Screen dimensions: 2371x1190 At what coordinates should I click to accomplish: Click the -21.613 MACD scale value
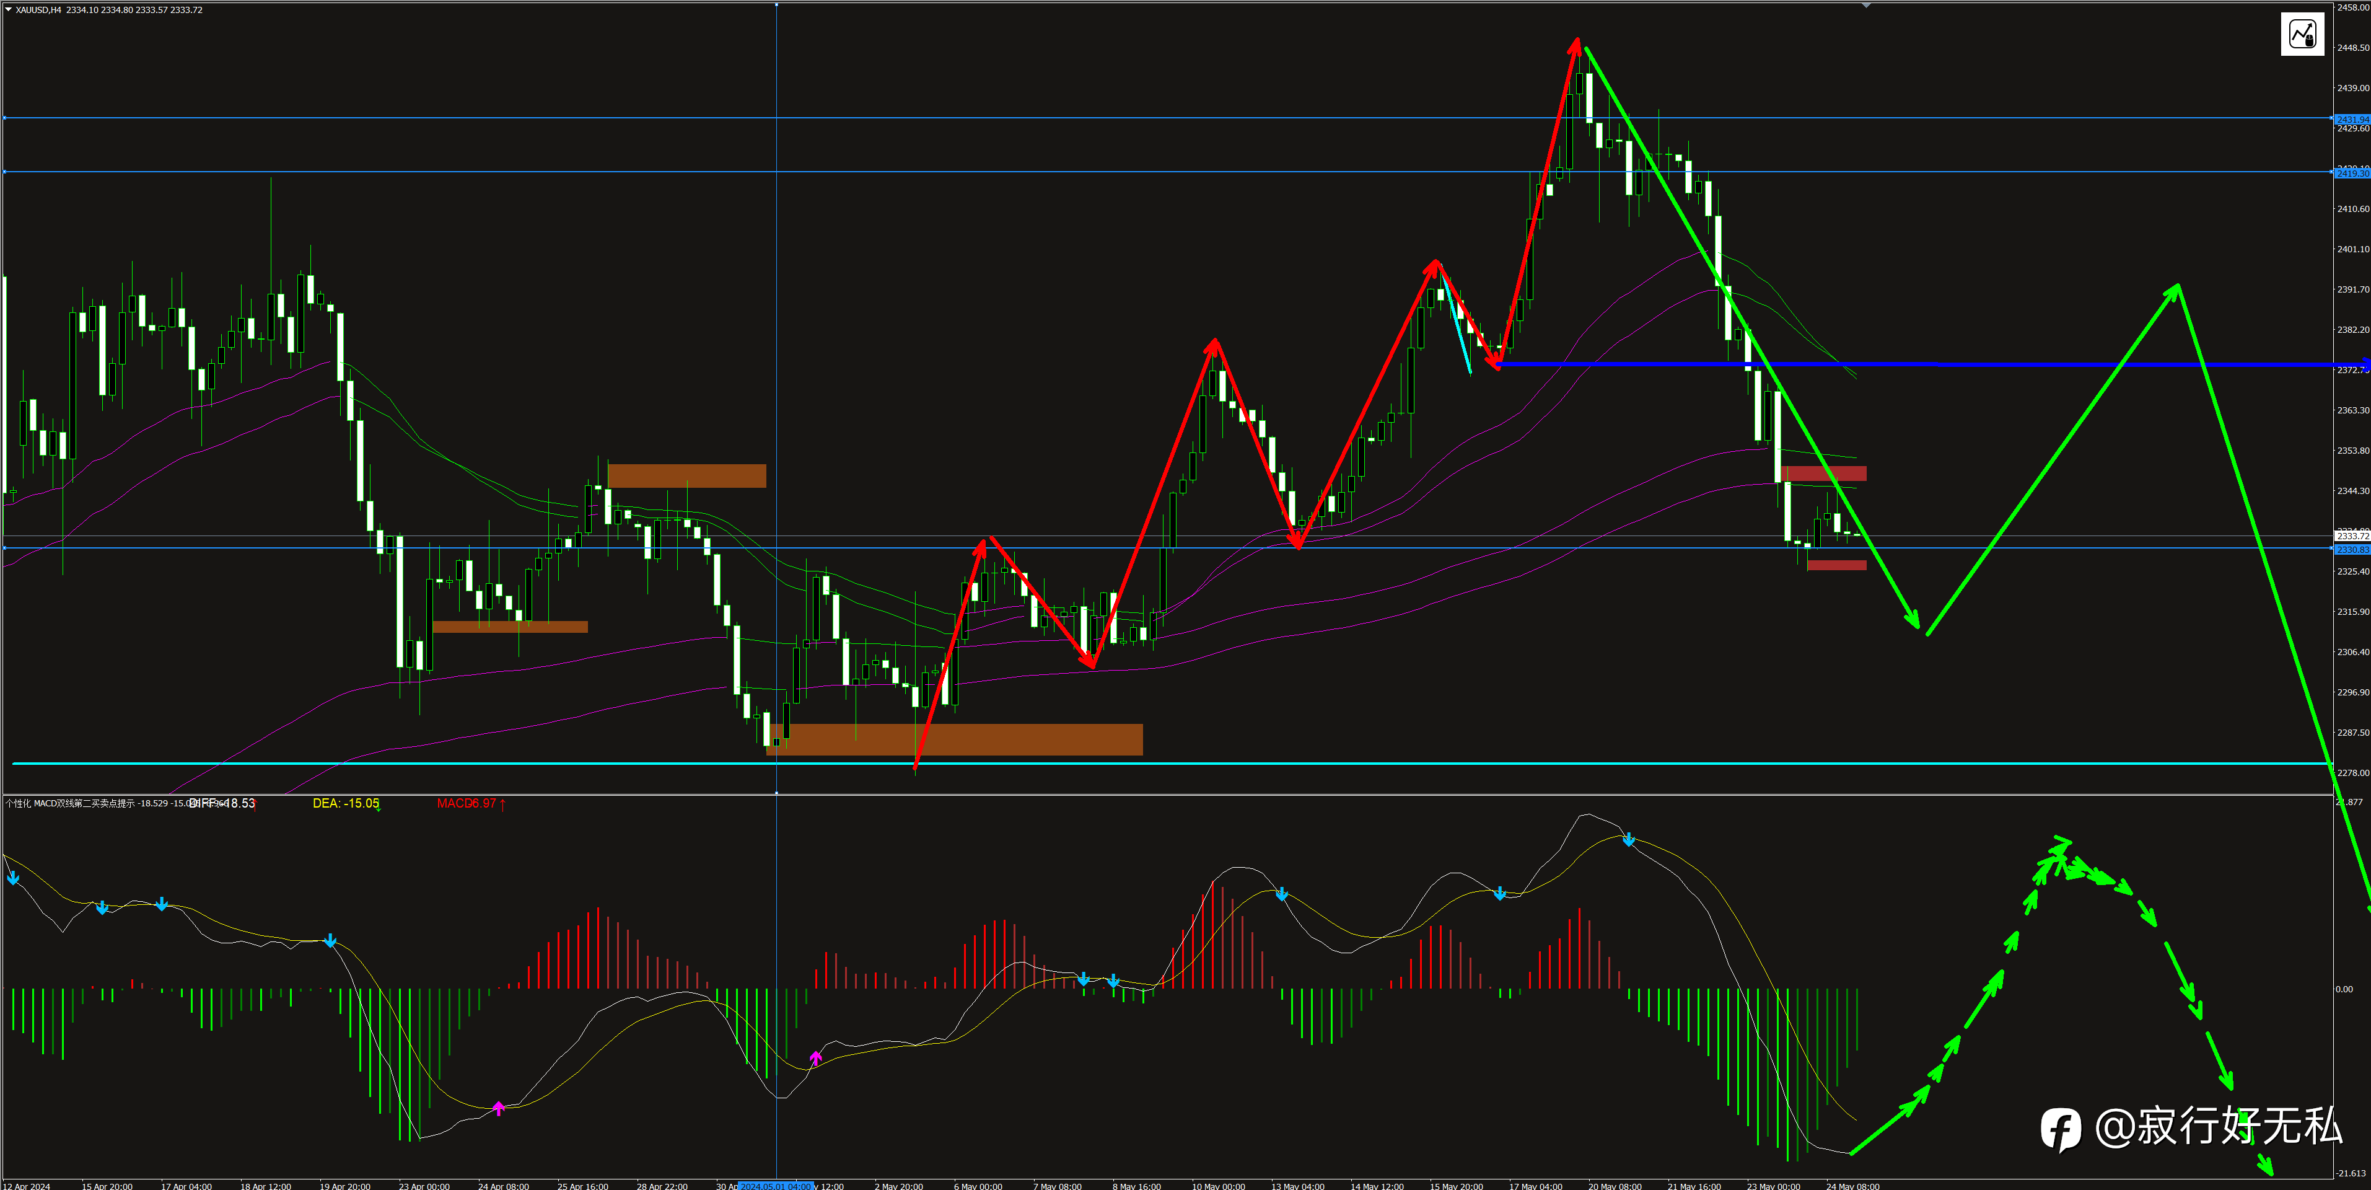(2351, 1173)
